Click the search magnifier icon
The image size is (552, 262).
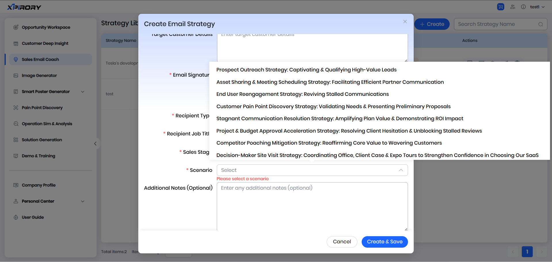coord(540,24)
